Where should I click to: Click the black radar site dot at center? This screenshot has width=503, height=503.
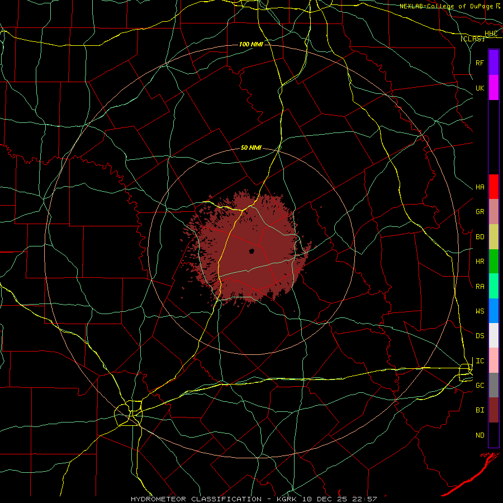click(x=251, y=251)
